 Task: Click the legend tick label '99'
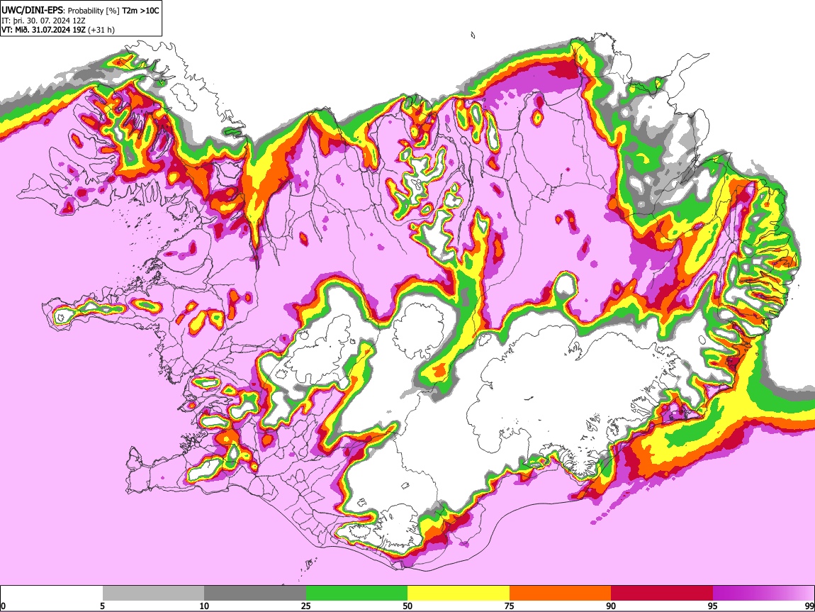tap(809, 606)
